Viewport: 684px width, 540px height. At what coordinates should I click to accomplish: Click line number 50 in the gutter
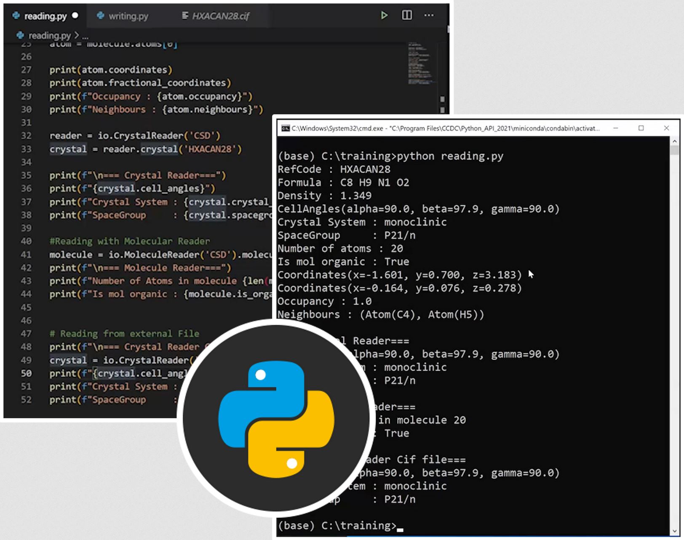[26, 374]
